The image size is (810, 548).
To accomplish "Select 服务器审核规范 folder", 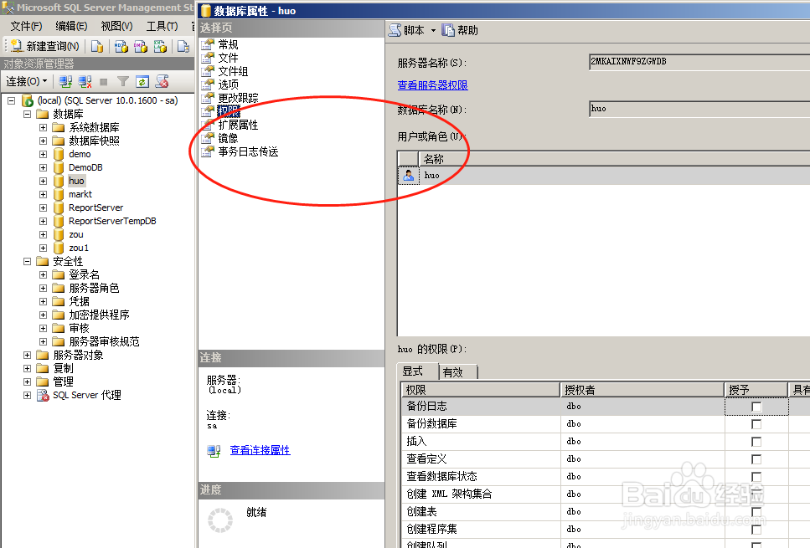I will point(104,341).
